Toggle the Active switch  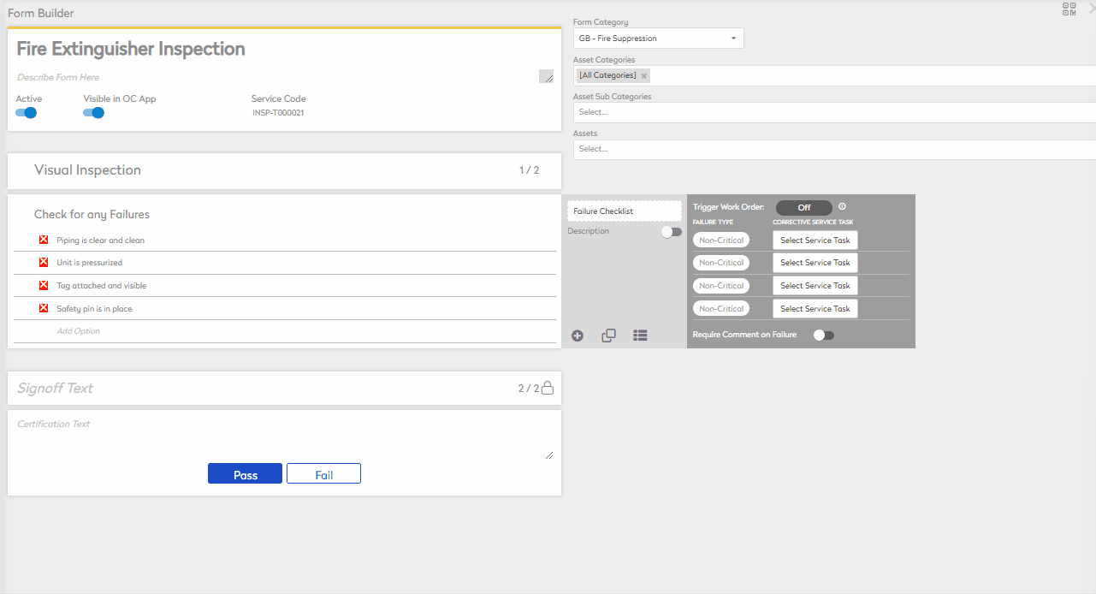(27, 113)
